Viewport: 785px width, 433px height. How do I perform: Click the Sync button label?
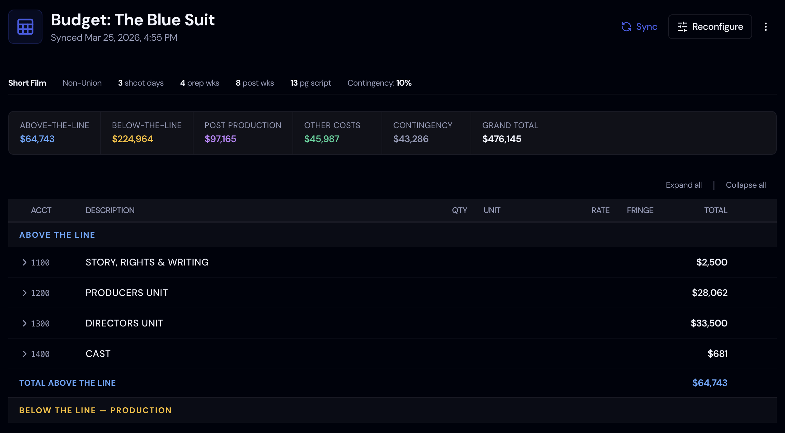pos(646,27)
